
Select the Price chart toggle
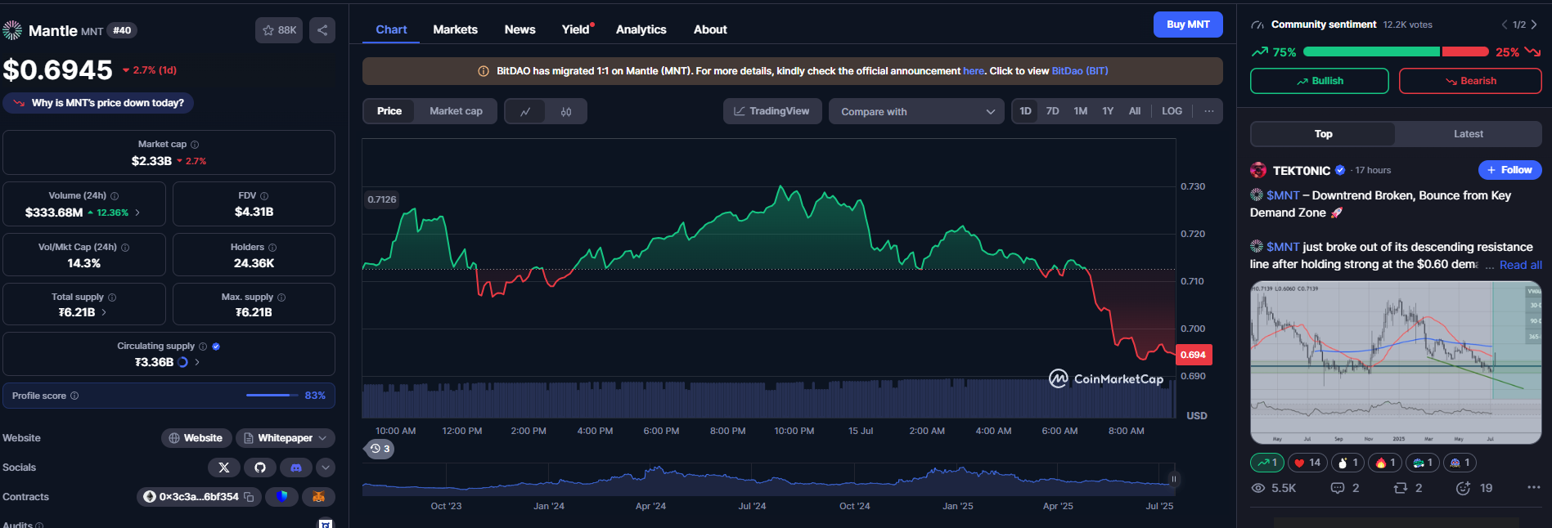(389, 111)
